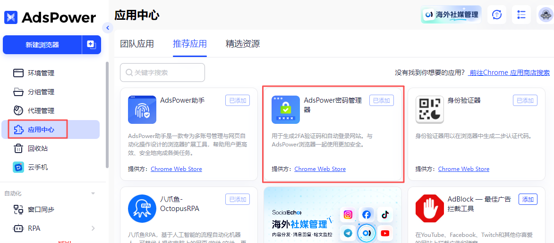Click the 海外社媒管理 banner button
This screenshot has width=554, height=243.
click(x=451, y=15)
